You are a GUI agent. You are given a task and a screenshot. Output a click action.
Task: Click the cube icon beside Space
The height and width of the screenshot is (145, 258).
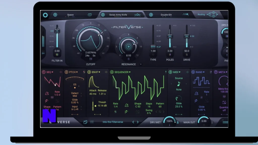click(90, 15)
